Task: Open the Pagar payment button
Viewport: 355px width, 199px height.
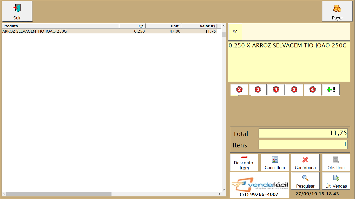Action: 337,11
